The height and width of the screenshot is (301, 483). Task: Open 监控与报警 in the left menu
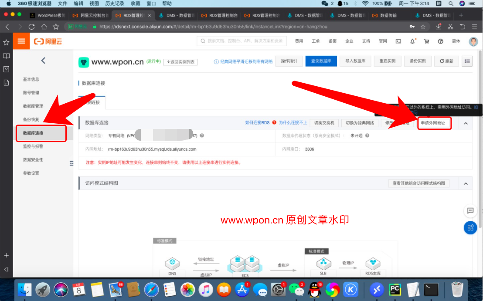[33, 146]
